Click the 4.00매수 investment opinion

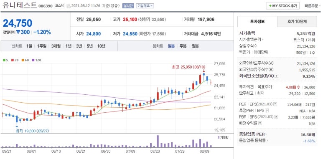point(293,87)
